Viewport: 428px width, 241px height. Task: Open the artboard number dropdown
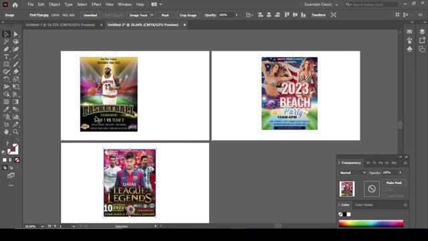[74, 226]
